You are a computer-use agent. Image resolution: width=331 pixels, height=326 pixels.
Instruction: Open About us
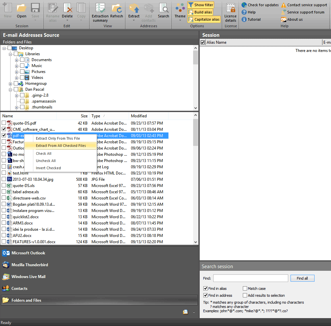click(x=292, y=19)
